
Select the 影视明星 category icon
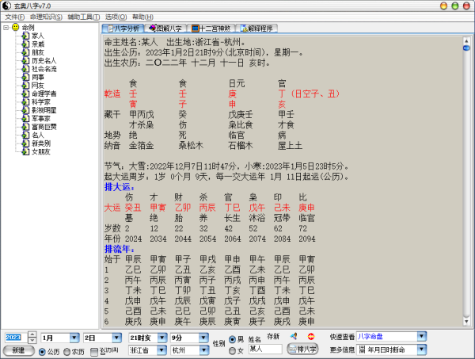coord(25,110)
